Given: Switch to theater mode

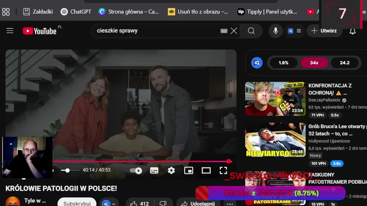Looking at the screenshot, I should (x=206, y=171).
